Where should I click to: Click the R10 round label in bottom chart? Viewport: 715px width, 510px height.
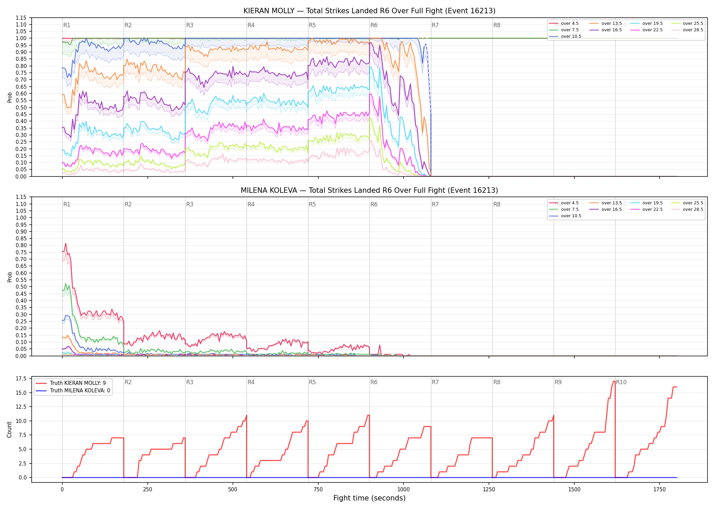621,382
